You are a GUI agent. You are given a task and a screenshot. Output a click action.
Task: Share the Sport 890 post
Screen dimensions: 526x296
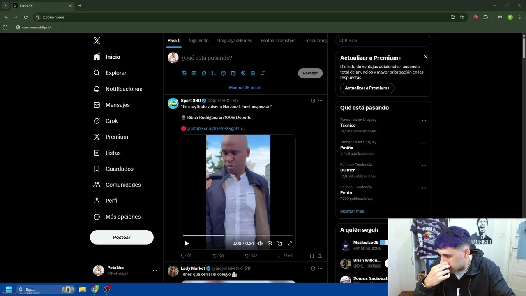click(x=320, y=256)
